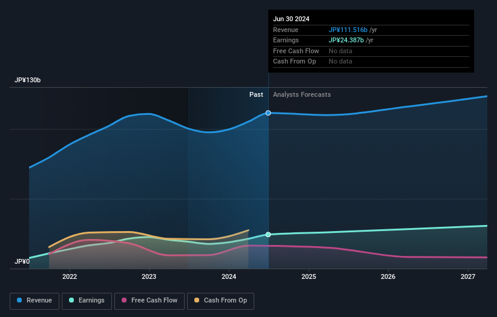Click the 2022 x-axis label
The height and width of the screenshot is (317, 497).
[x=70, y=277]
